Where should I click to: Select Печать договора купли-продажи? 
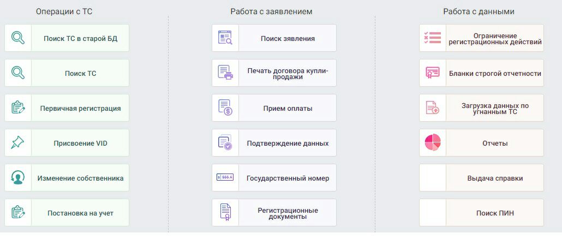(274, 73)
